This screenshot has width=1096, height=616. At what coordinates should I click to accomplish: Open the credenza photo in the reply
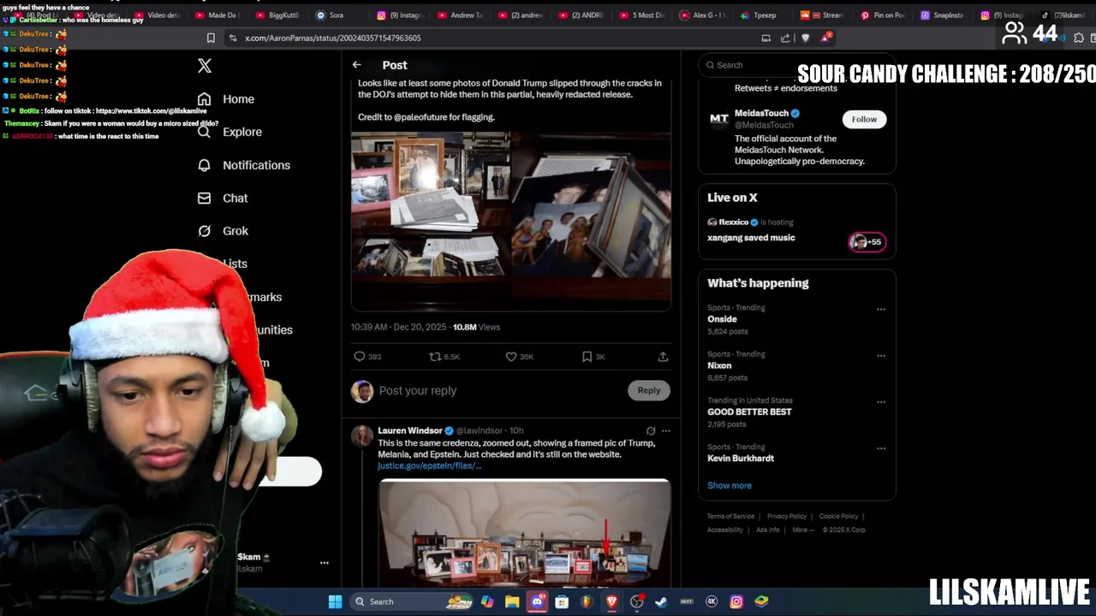pos(525,533)
